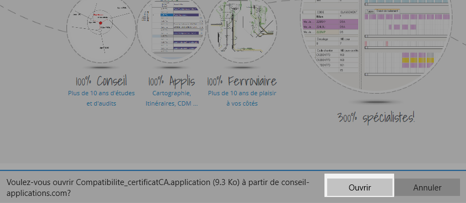Click the CLASSEMENT column header
Viewport: 466px width, 203px height.
click(348, 12)
